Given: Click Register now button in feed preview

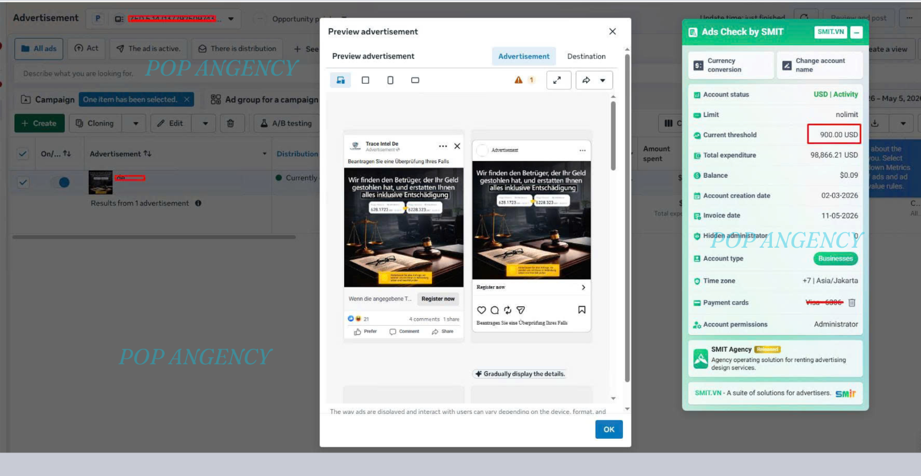Looking at the screenshot, I should point(438,299).
